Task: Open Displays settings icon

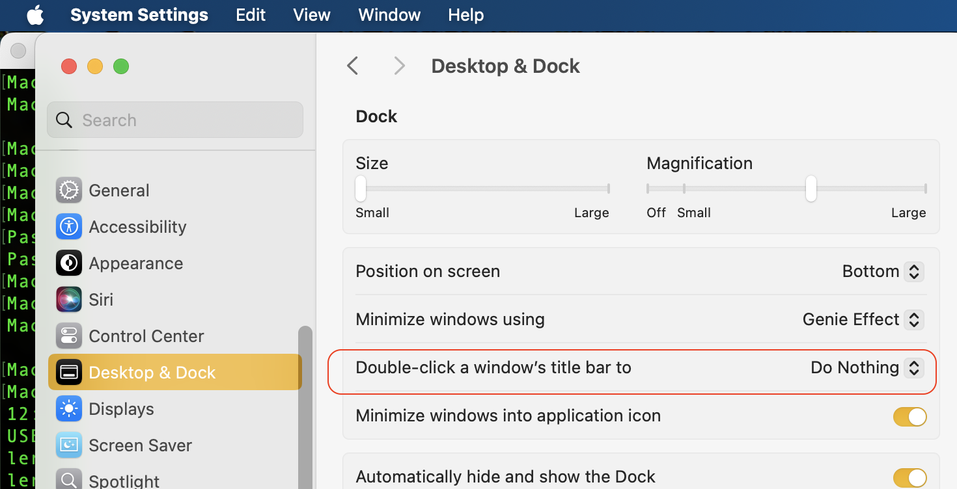Action: pyautogui.click(x=69, y=408)
